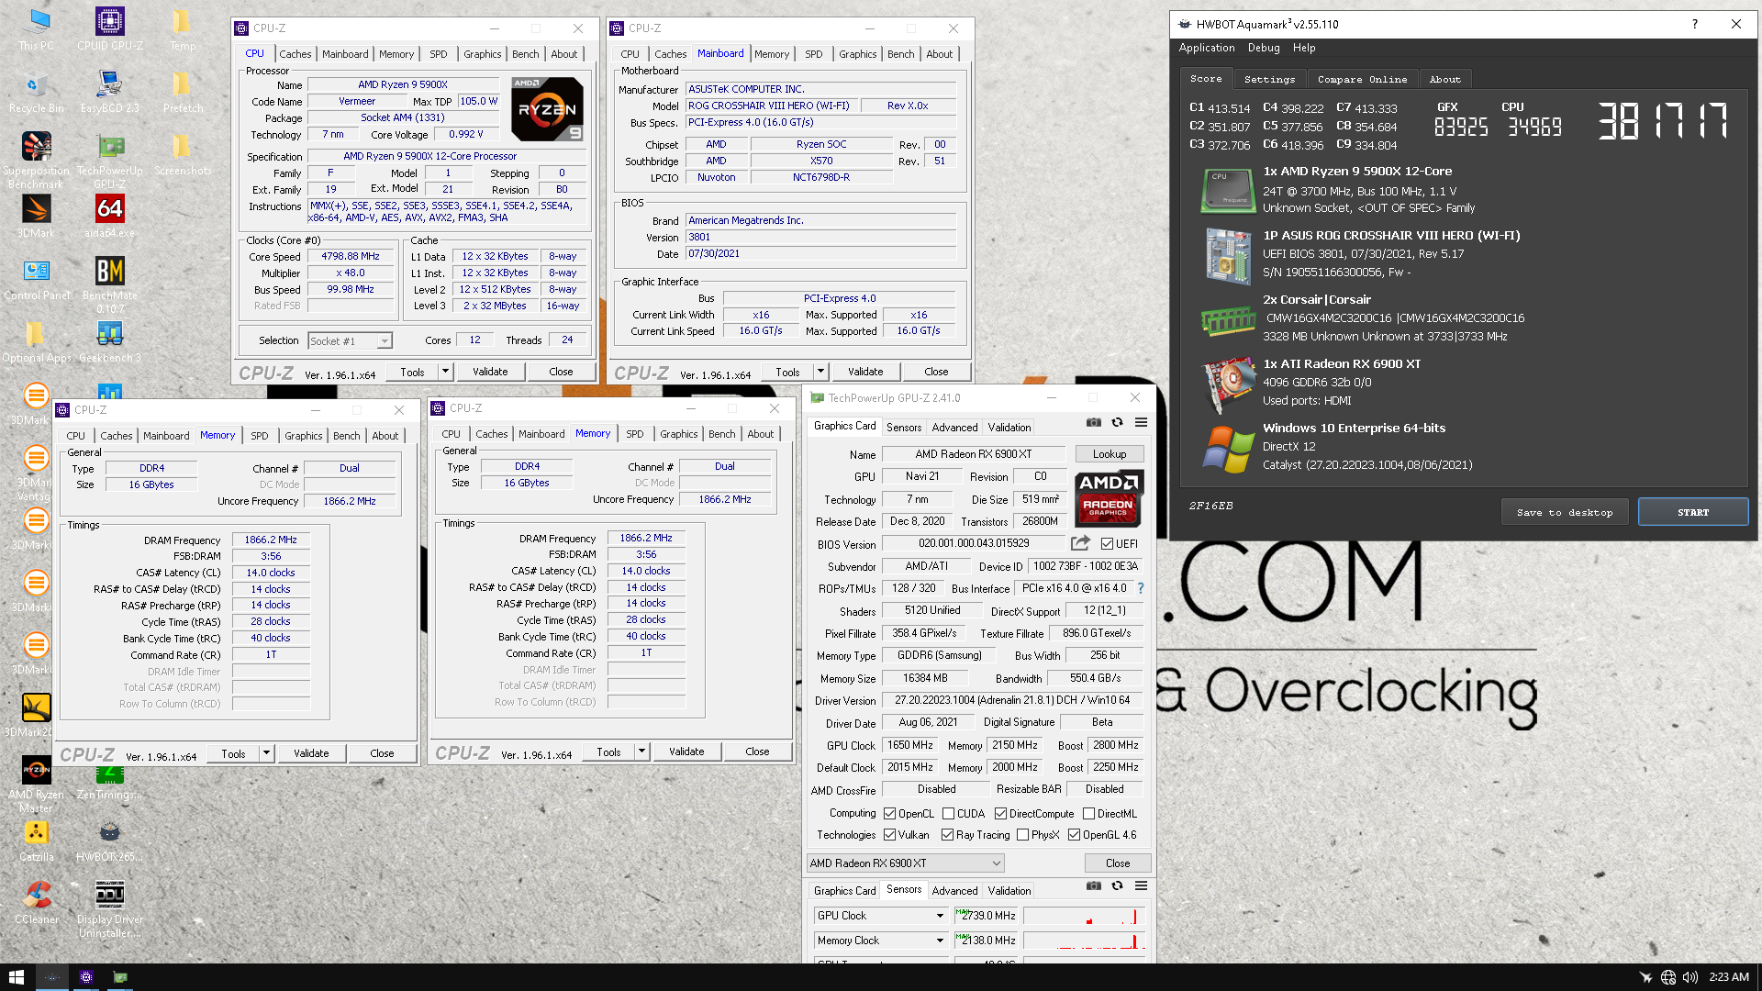Click the GPU-Z refresh icon
Image resolution: width=1762 pixels, height=991 pixels.
pyautogui.click(x=1117, y=422)
